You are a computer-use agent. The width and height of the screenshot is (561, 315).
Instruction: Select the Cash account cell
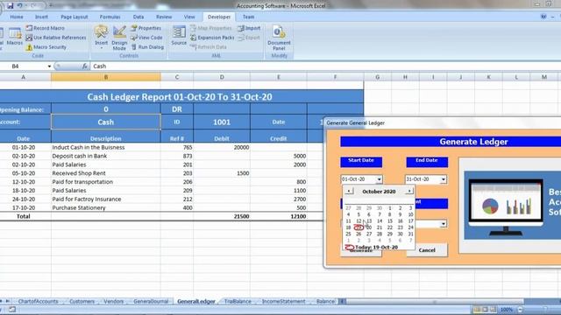tap(106, 122)
